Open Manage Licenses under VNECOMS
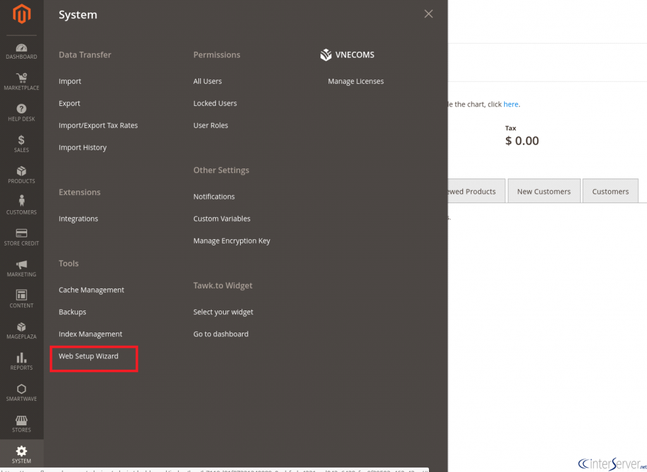Image resolution: width=647 pixels, height=472 pixels. pos(356,81)
